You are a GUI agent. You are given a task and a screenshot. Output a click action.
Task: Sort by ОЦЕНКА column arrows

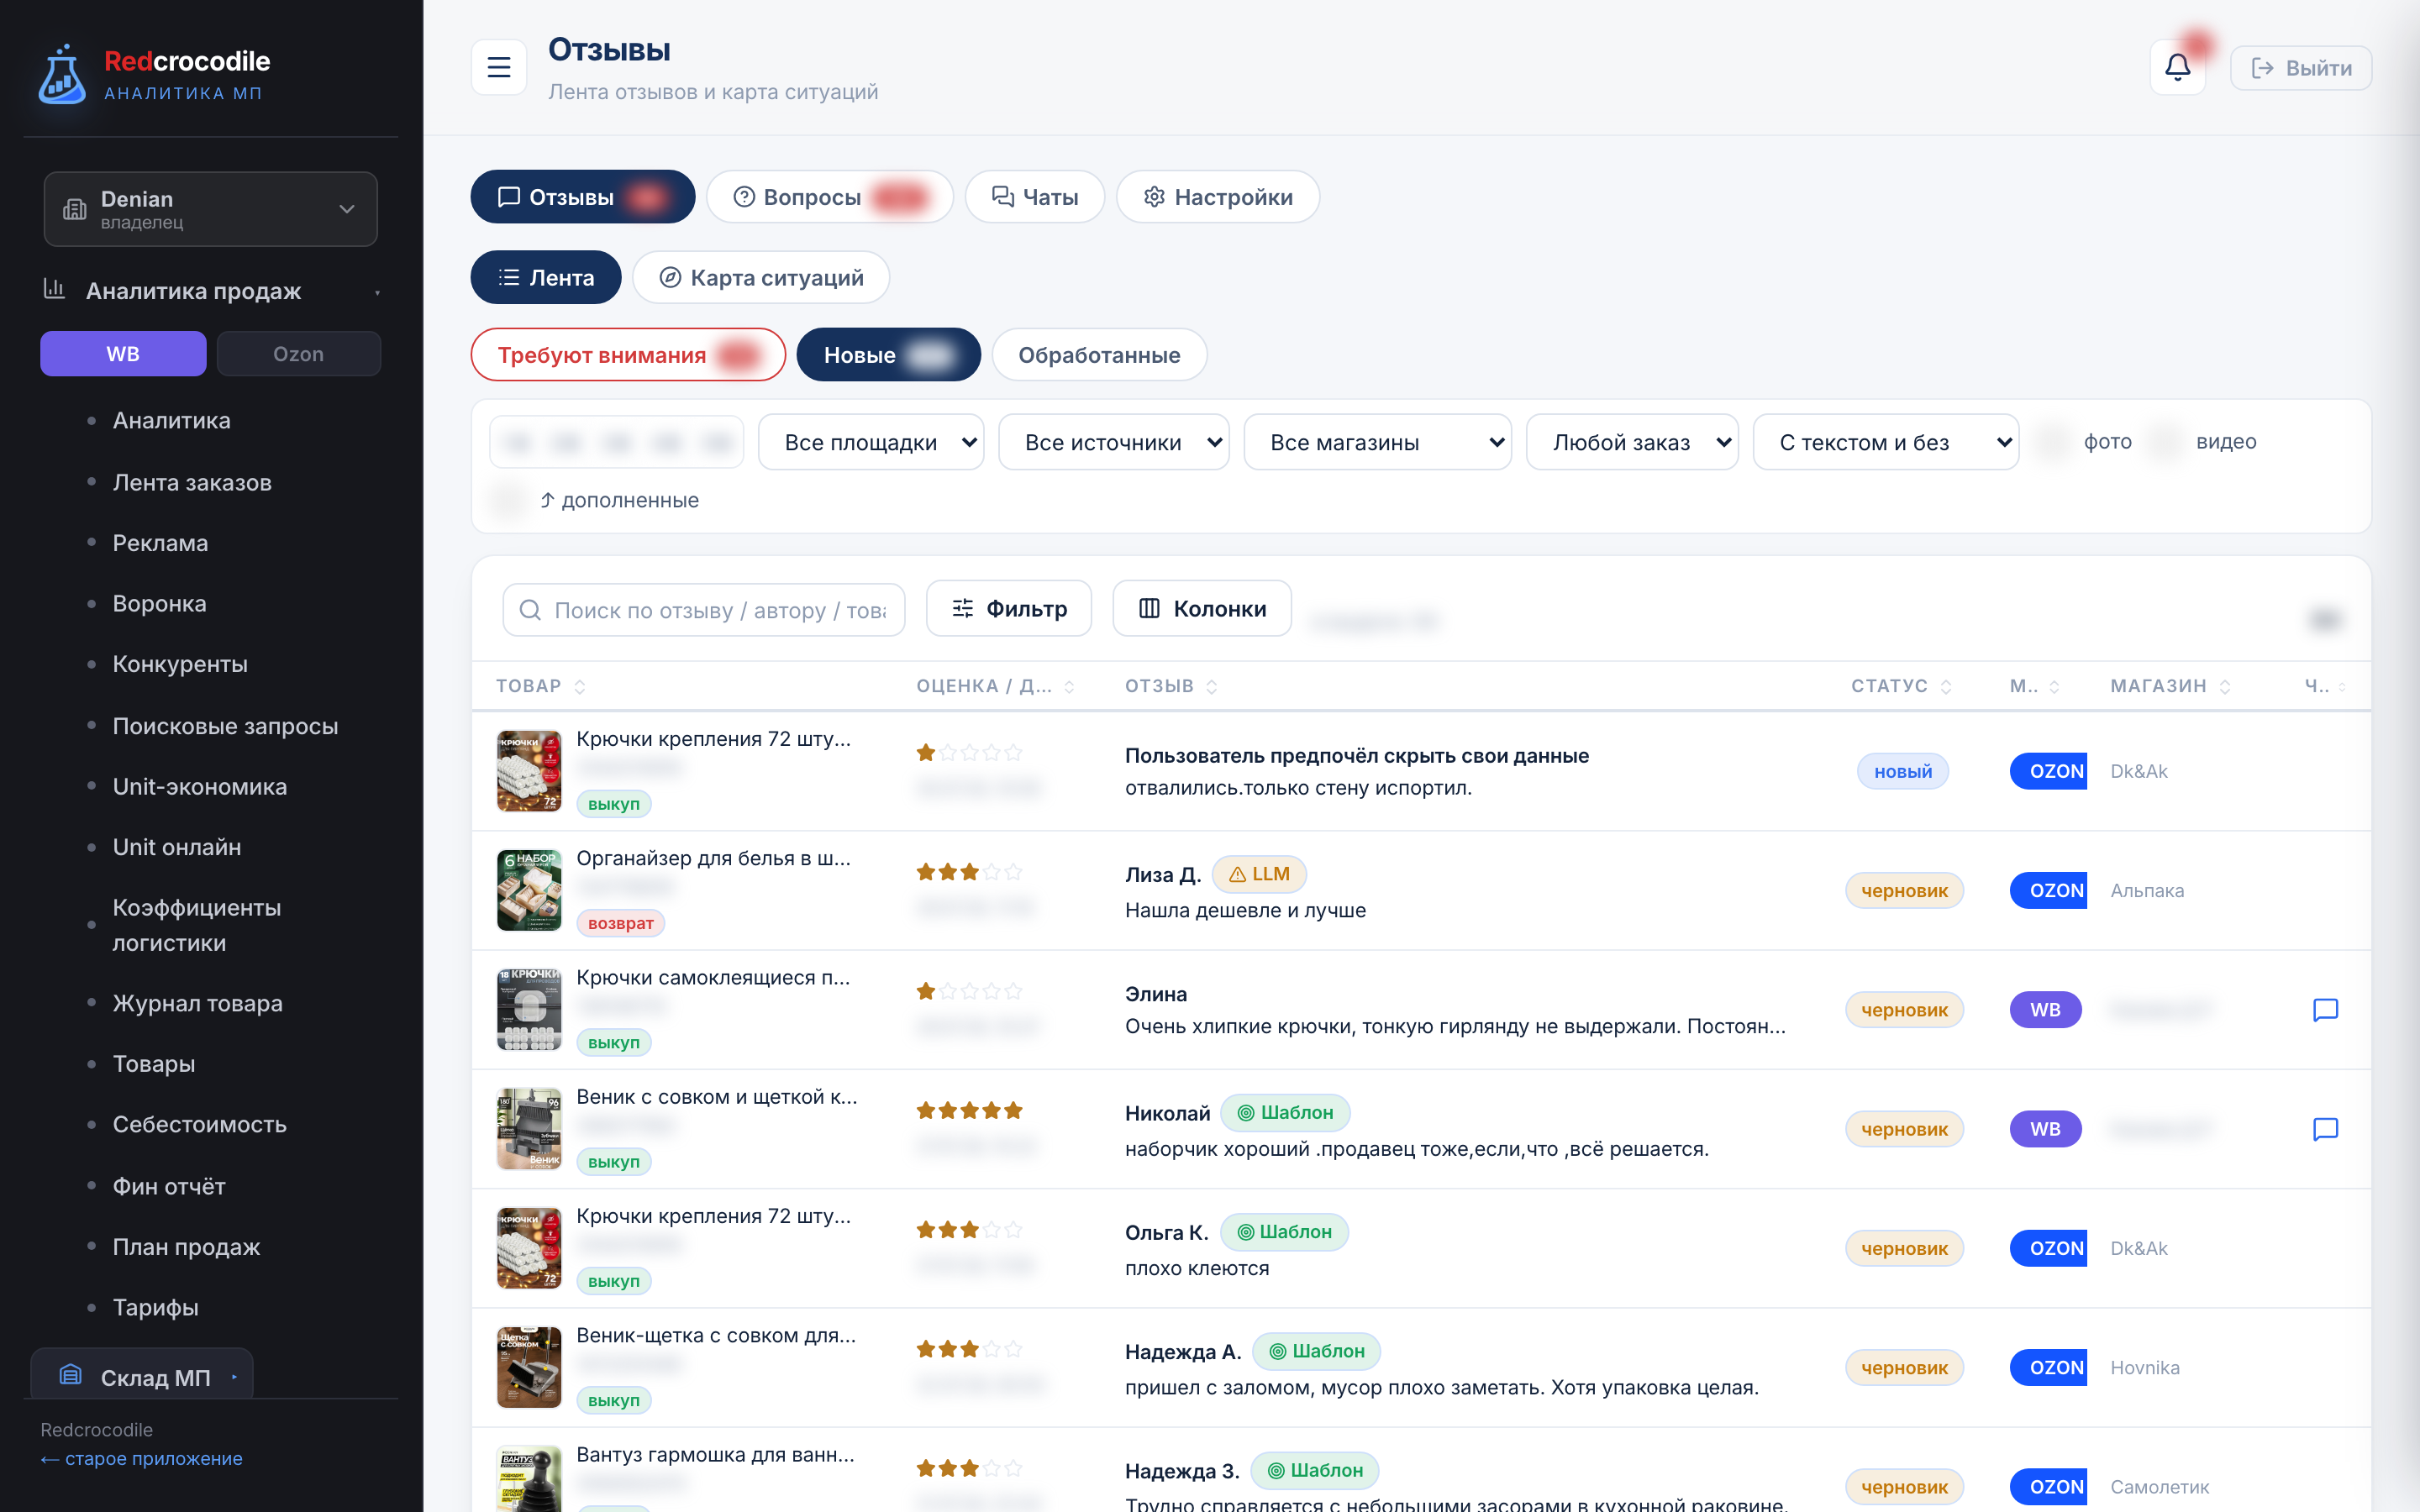click(1069, 687)
